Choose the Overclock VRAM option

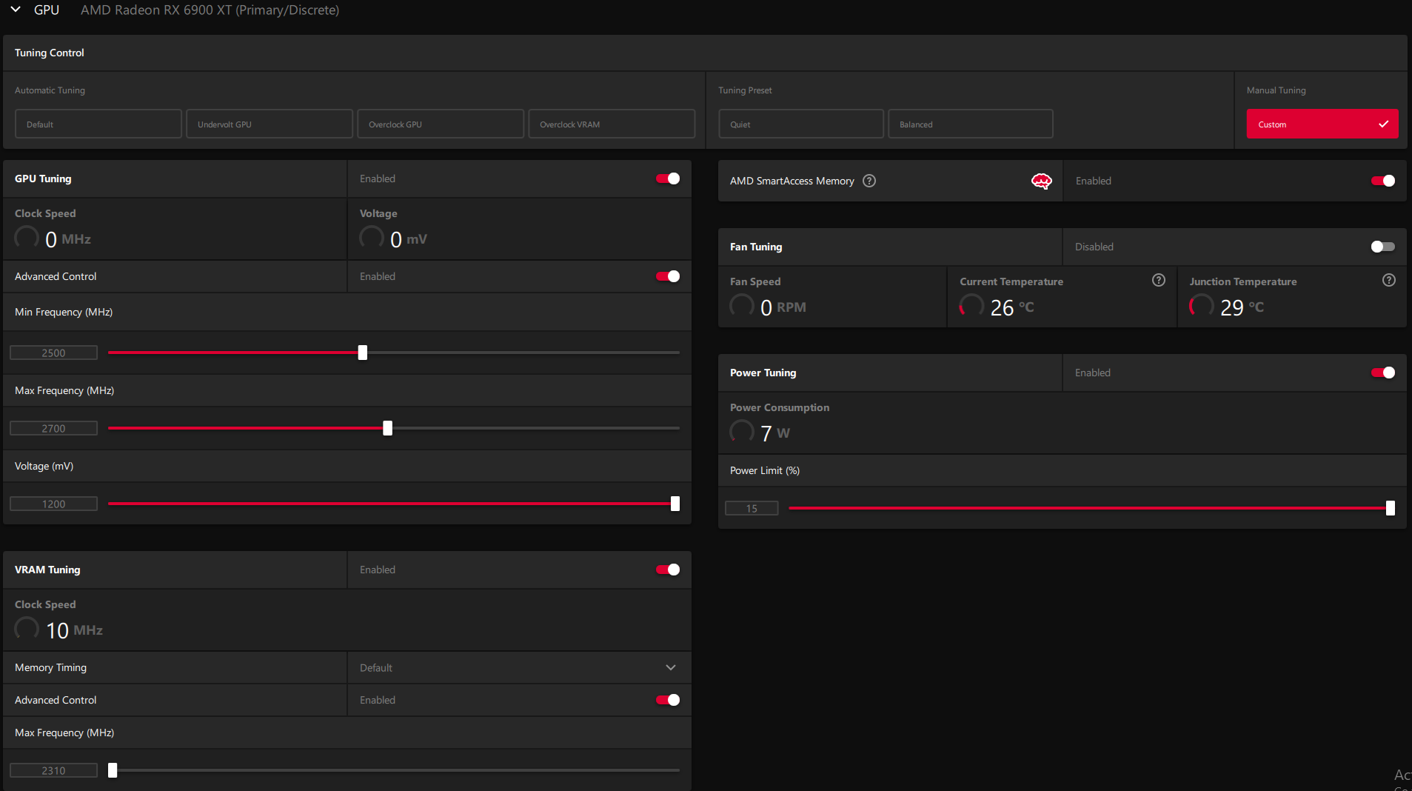click(x=611, y=124)
